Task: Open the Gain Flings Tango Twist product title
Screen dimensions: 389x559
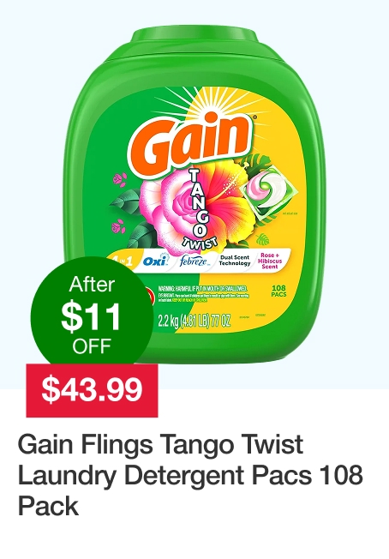Action: click(x=190, y=475)
